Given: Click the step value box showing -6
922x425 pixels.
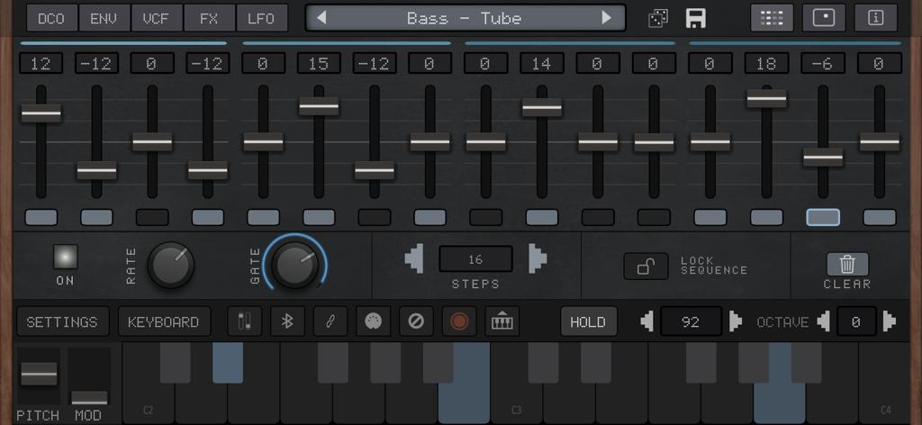Looking at the screenshot, I should click(x=823, y=63).
